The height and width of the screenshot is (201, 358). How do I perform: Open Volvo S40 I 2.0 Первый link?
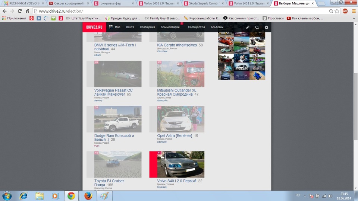tap(176, 181)
